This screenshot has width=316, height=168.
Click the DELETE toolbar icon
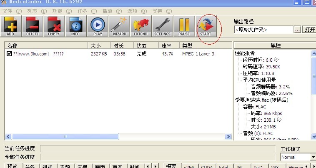click(32, 26)
